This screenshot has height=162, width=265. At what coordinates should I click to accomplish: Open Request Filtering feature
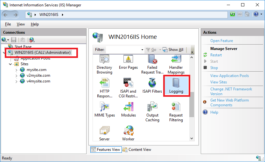[176, 112]
